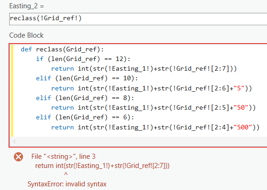Click the return line ending with [2:7]
267x190 pixels.
click(x=144, y=68)
